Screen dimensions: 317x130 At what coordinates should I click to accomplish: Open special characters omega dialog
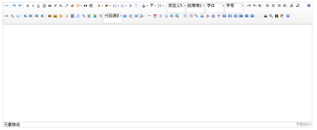point(166,16)
